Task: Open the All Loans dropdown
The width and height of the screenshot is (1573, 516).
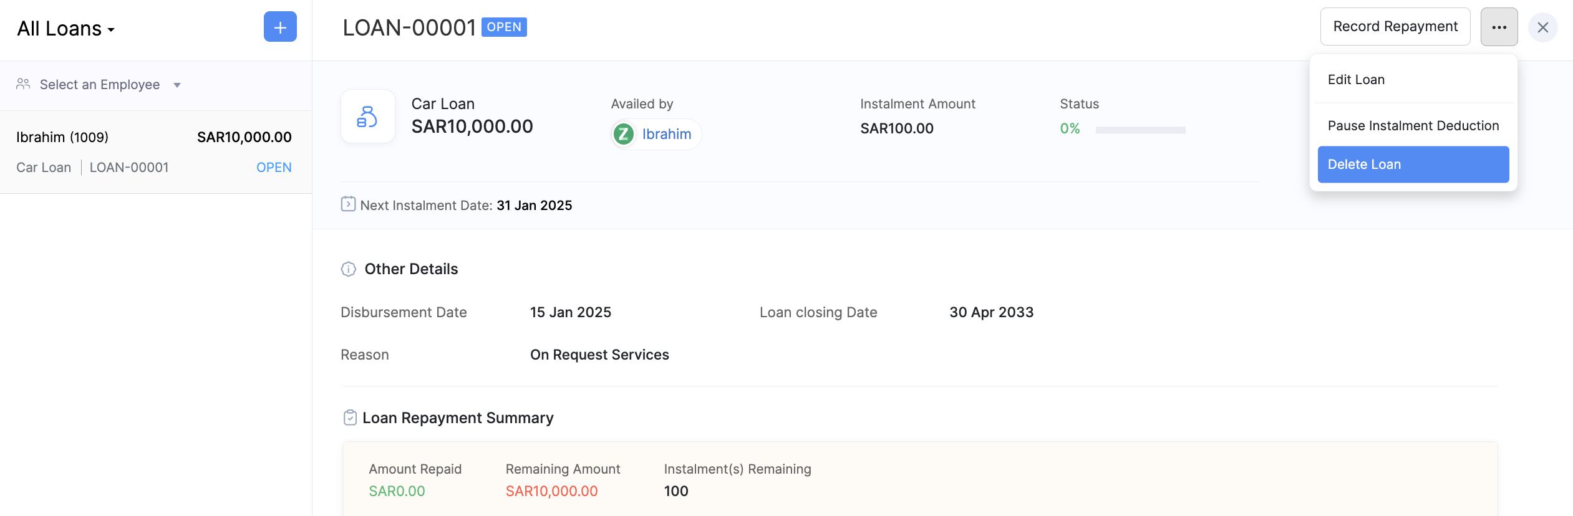Action: click(65, 29)
